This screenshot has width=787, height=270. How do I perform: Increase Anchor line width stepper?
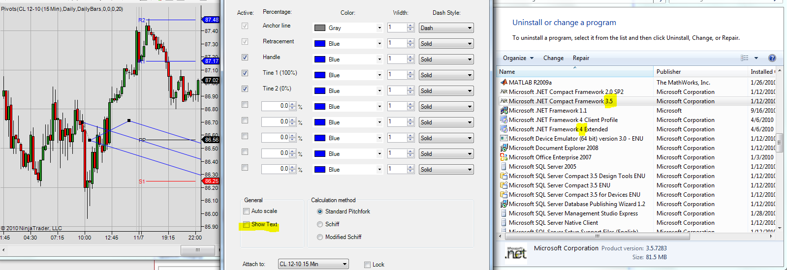click(410, 26)
